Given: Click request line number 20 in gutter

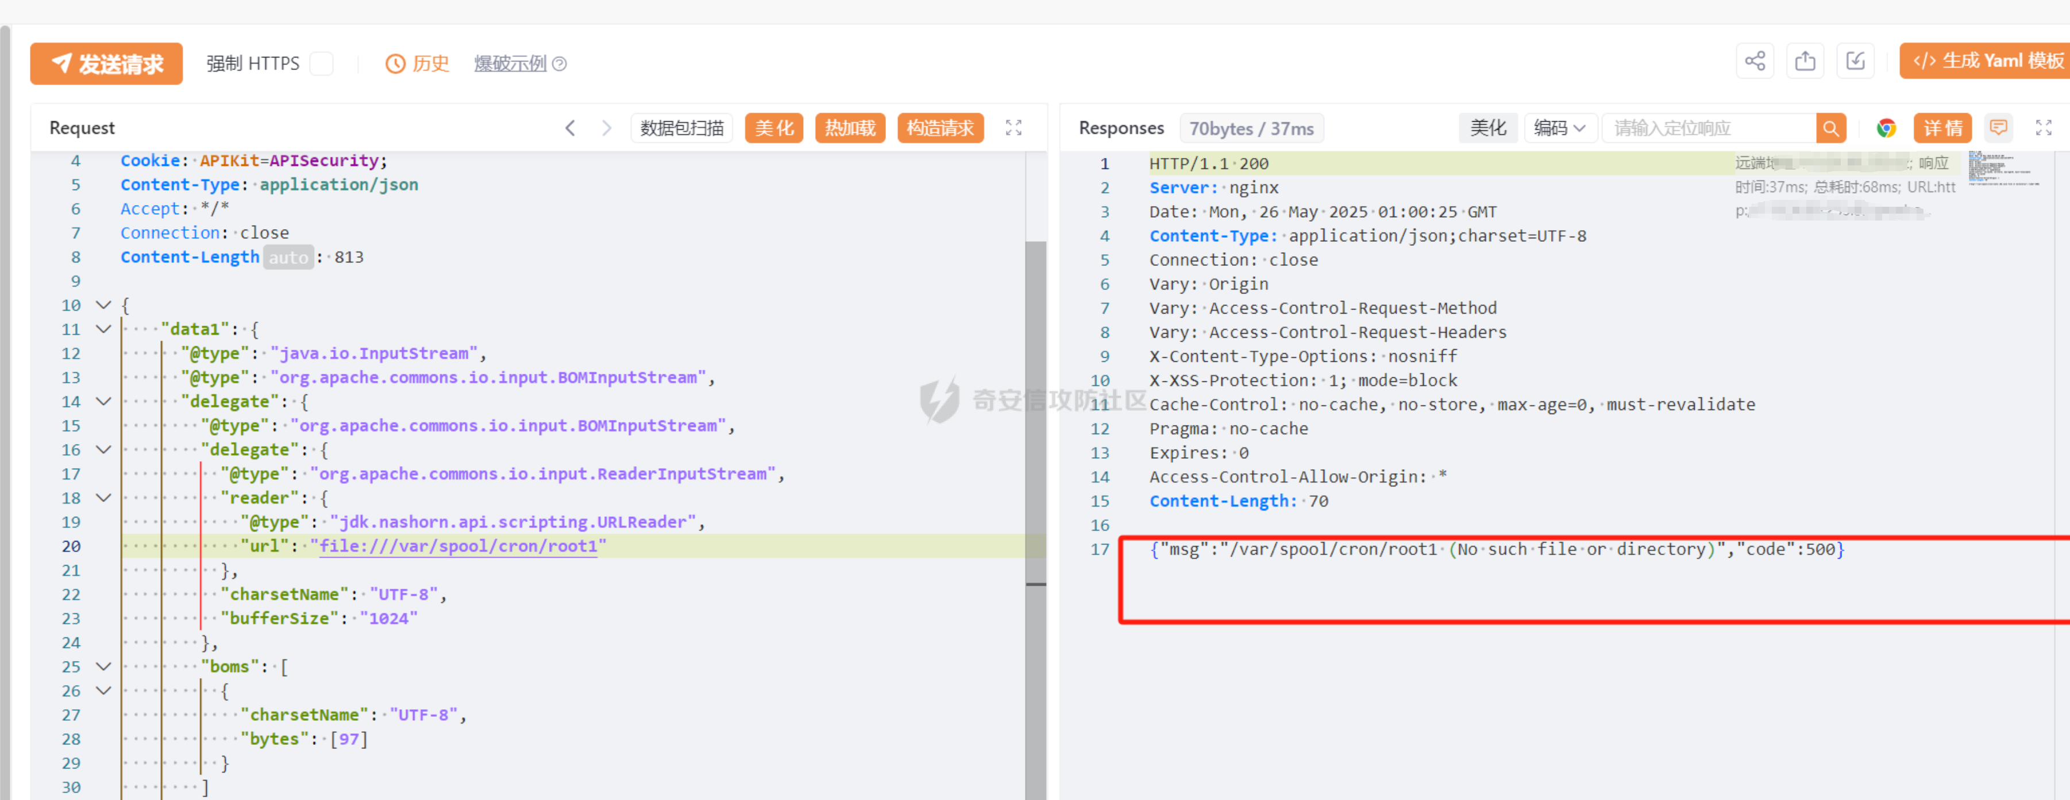Looking at the screenshot, I should (x=71, y=546).
